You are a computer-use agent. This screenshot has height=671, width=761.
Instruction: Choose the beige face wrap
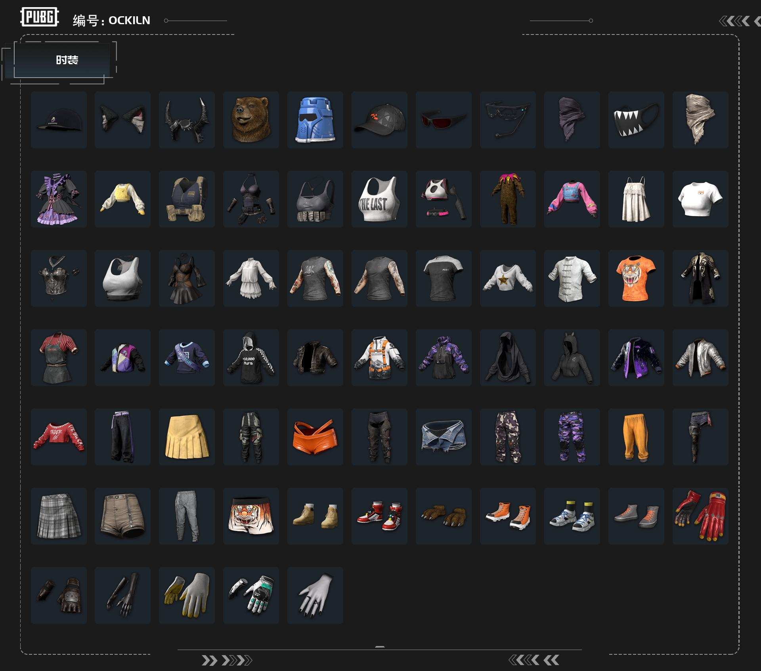700,120
